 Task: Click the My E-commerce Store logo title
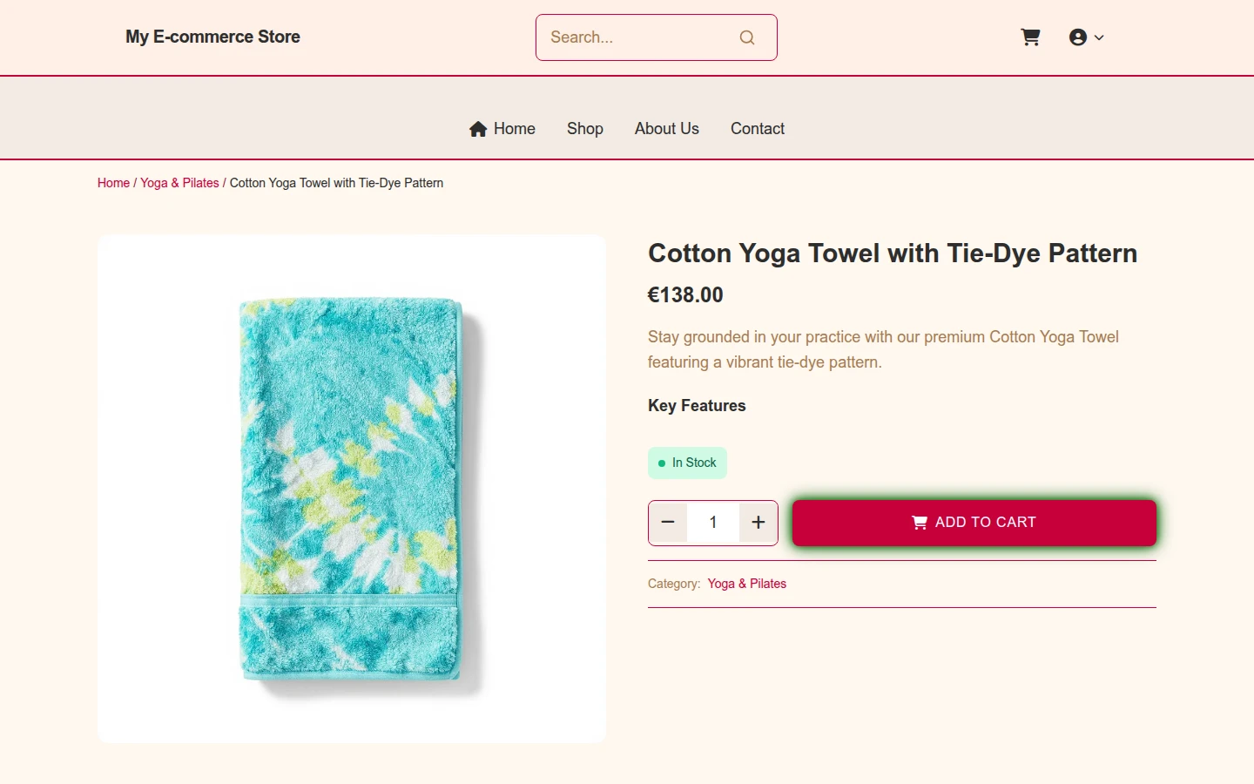point(212,37)
